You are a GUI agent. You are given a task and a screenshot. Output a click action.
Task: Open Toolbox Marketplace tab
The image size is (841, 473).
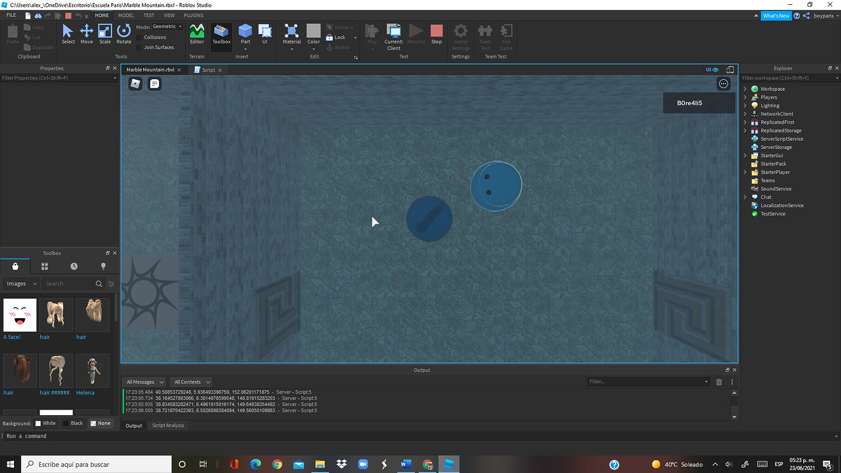(15, 266)
